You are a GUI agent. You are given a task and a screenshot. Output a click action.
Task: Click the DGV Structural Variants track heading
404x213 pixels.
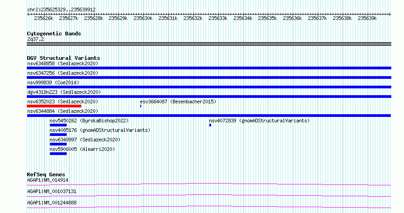[x=64, y=58]
